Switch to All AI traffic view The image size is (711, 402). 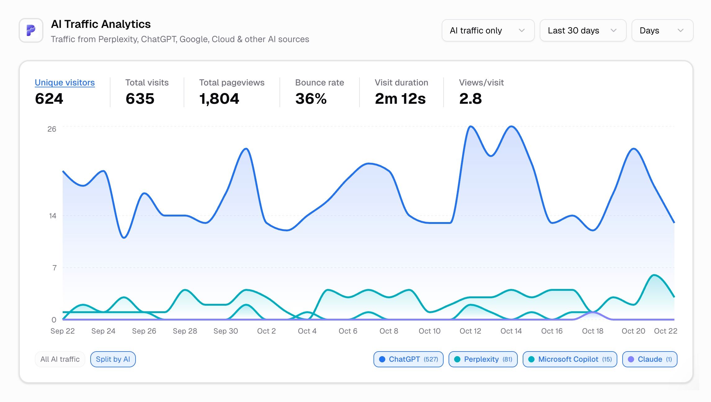pos(60,359)
